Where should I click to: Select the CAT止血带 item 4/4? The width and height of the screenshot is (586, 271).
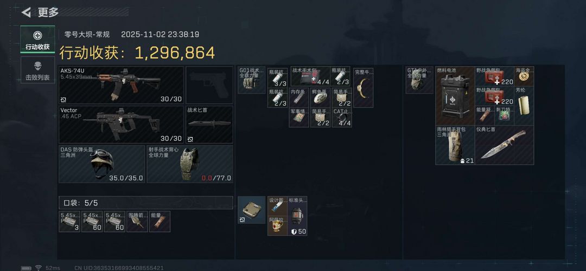point(342,118)
